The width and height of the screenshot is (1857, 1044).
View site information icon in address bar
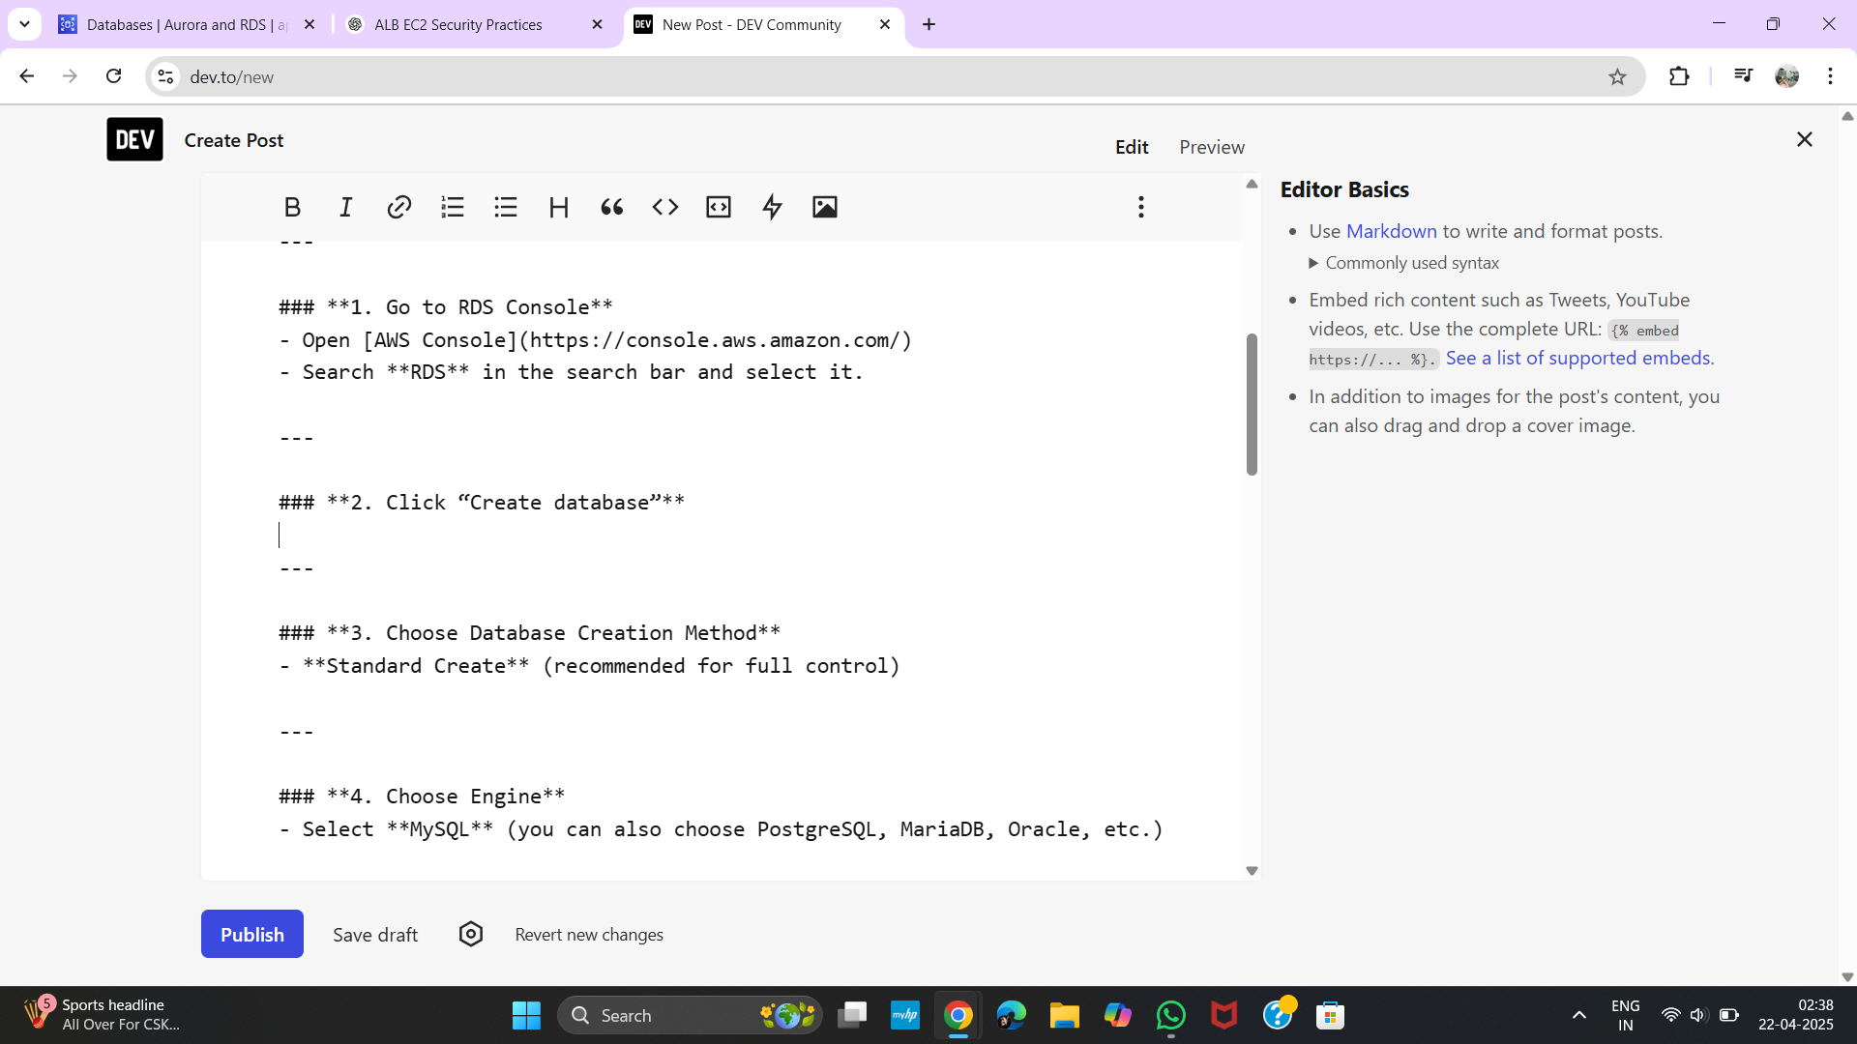(x=166, y=76)
